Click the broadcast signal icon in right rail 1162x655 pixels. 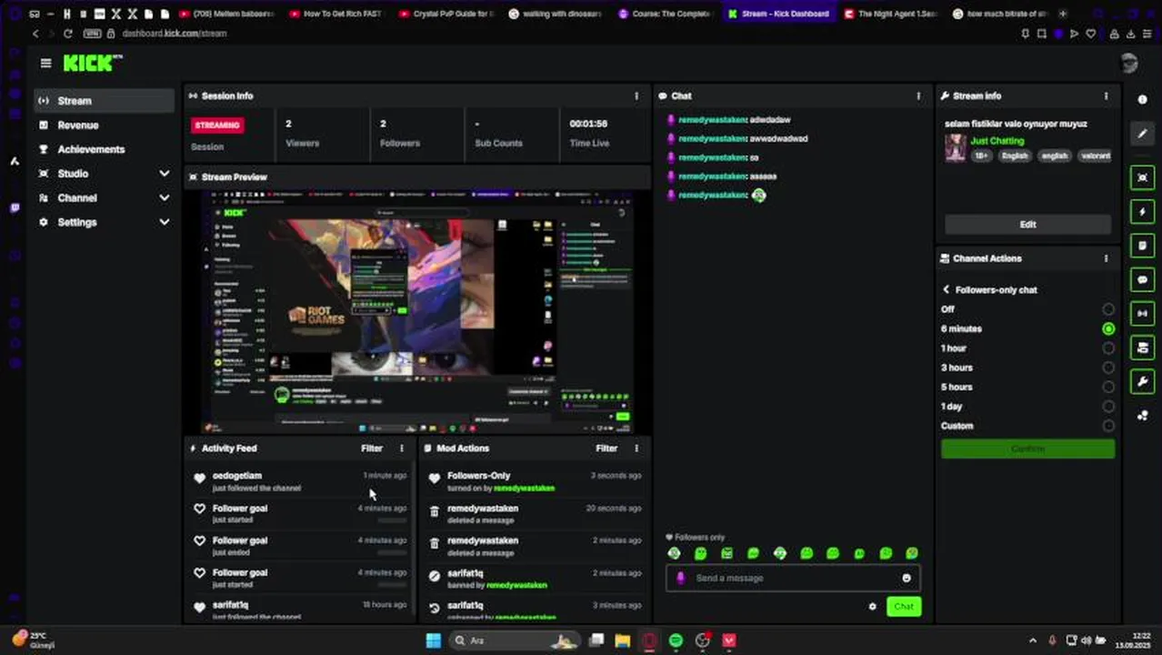coord(1143,313)
